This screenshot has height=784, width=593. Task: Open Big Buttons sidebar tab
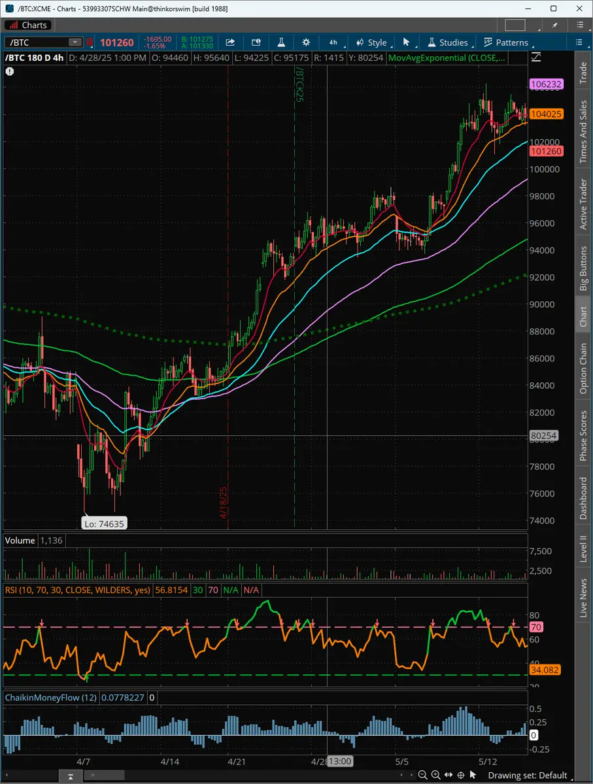pos(583,269)
